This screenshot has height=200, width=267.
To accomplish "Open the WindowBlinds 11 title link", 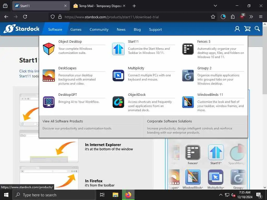I will click(210, 95).
